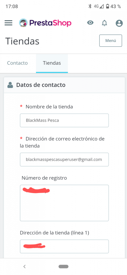Image resolution: width=127 pixels, height=275 pixels.
Task: Click the Dirección de la tienda línea 1 field
Action: [x=64, y=246]
